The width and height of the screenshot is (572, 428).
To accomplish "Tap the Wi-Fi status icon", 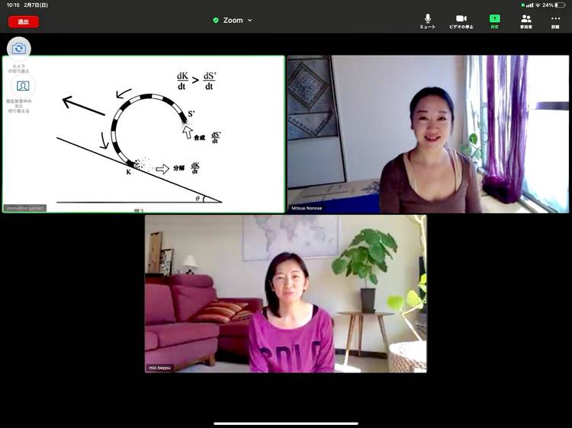I will [x=538, y=5].
